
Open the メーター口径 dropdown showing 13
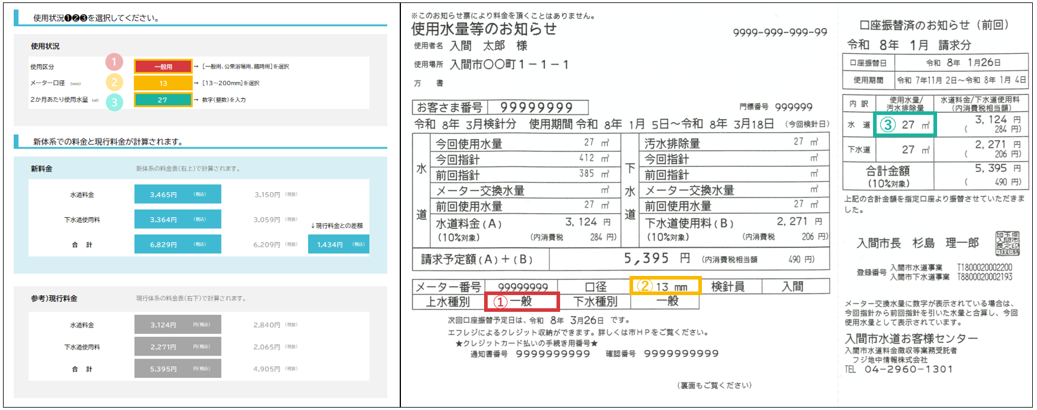(163, 83)
